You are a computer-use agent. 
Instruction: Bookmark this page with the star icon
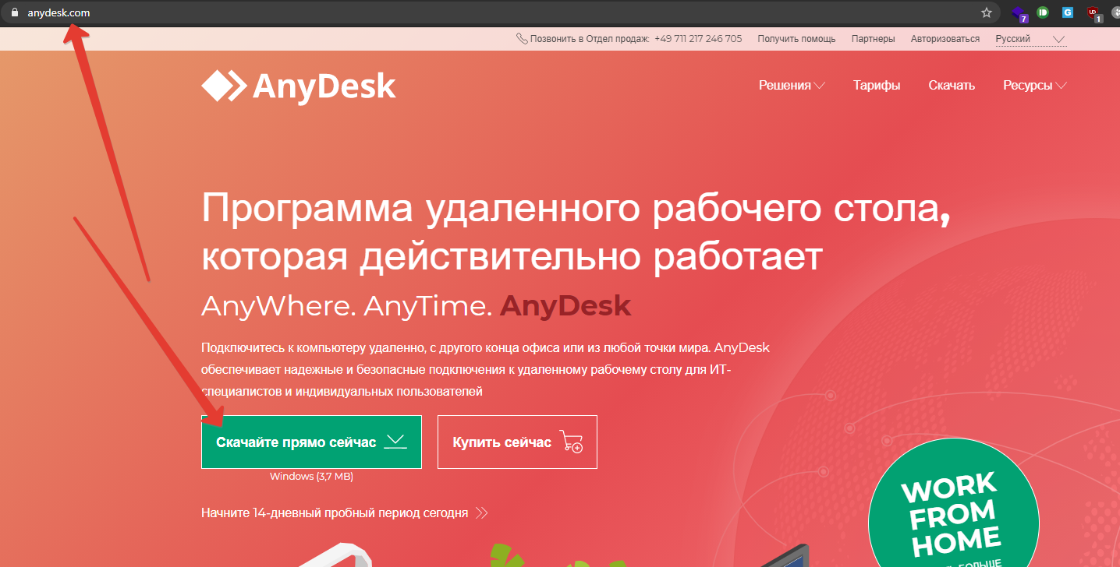(x=986, y=12)
